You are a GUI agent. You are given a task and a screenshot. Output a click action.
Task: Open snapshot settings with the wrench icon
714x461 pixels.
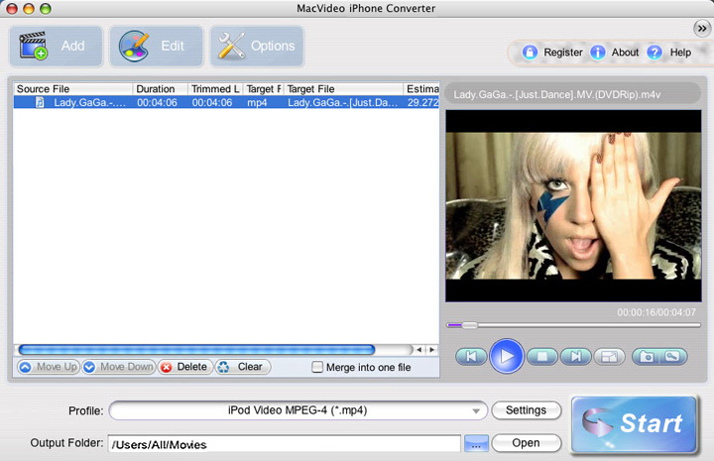click(x=672, y=356)
